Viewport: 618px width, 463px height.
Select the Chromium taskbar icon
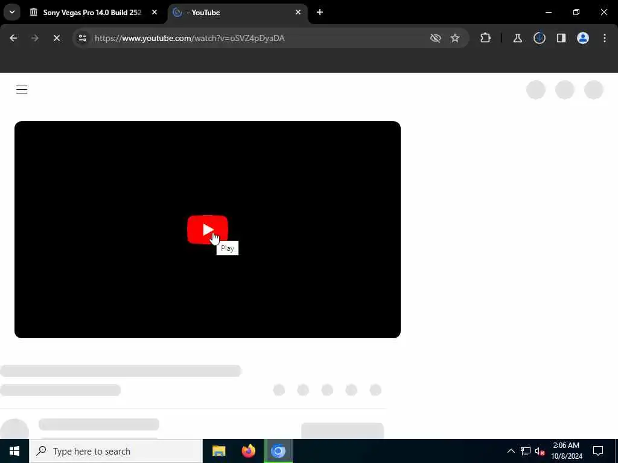(278, 451)
